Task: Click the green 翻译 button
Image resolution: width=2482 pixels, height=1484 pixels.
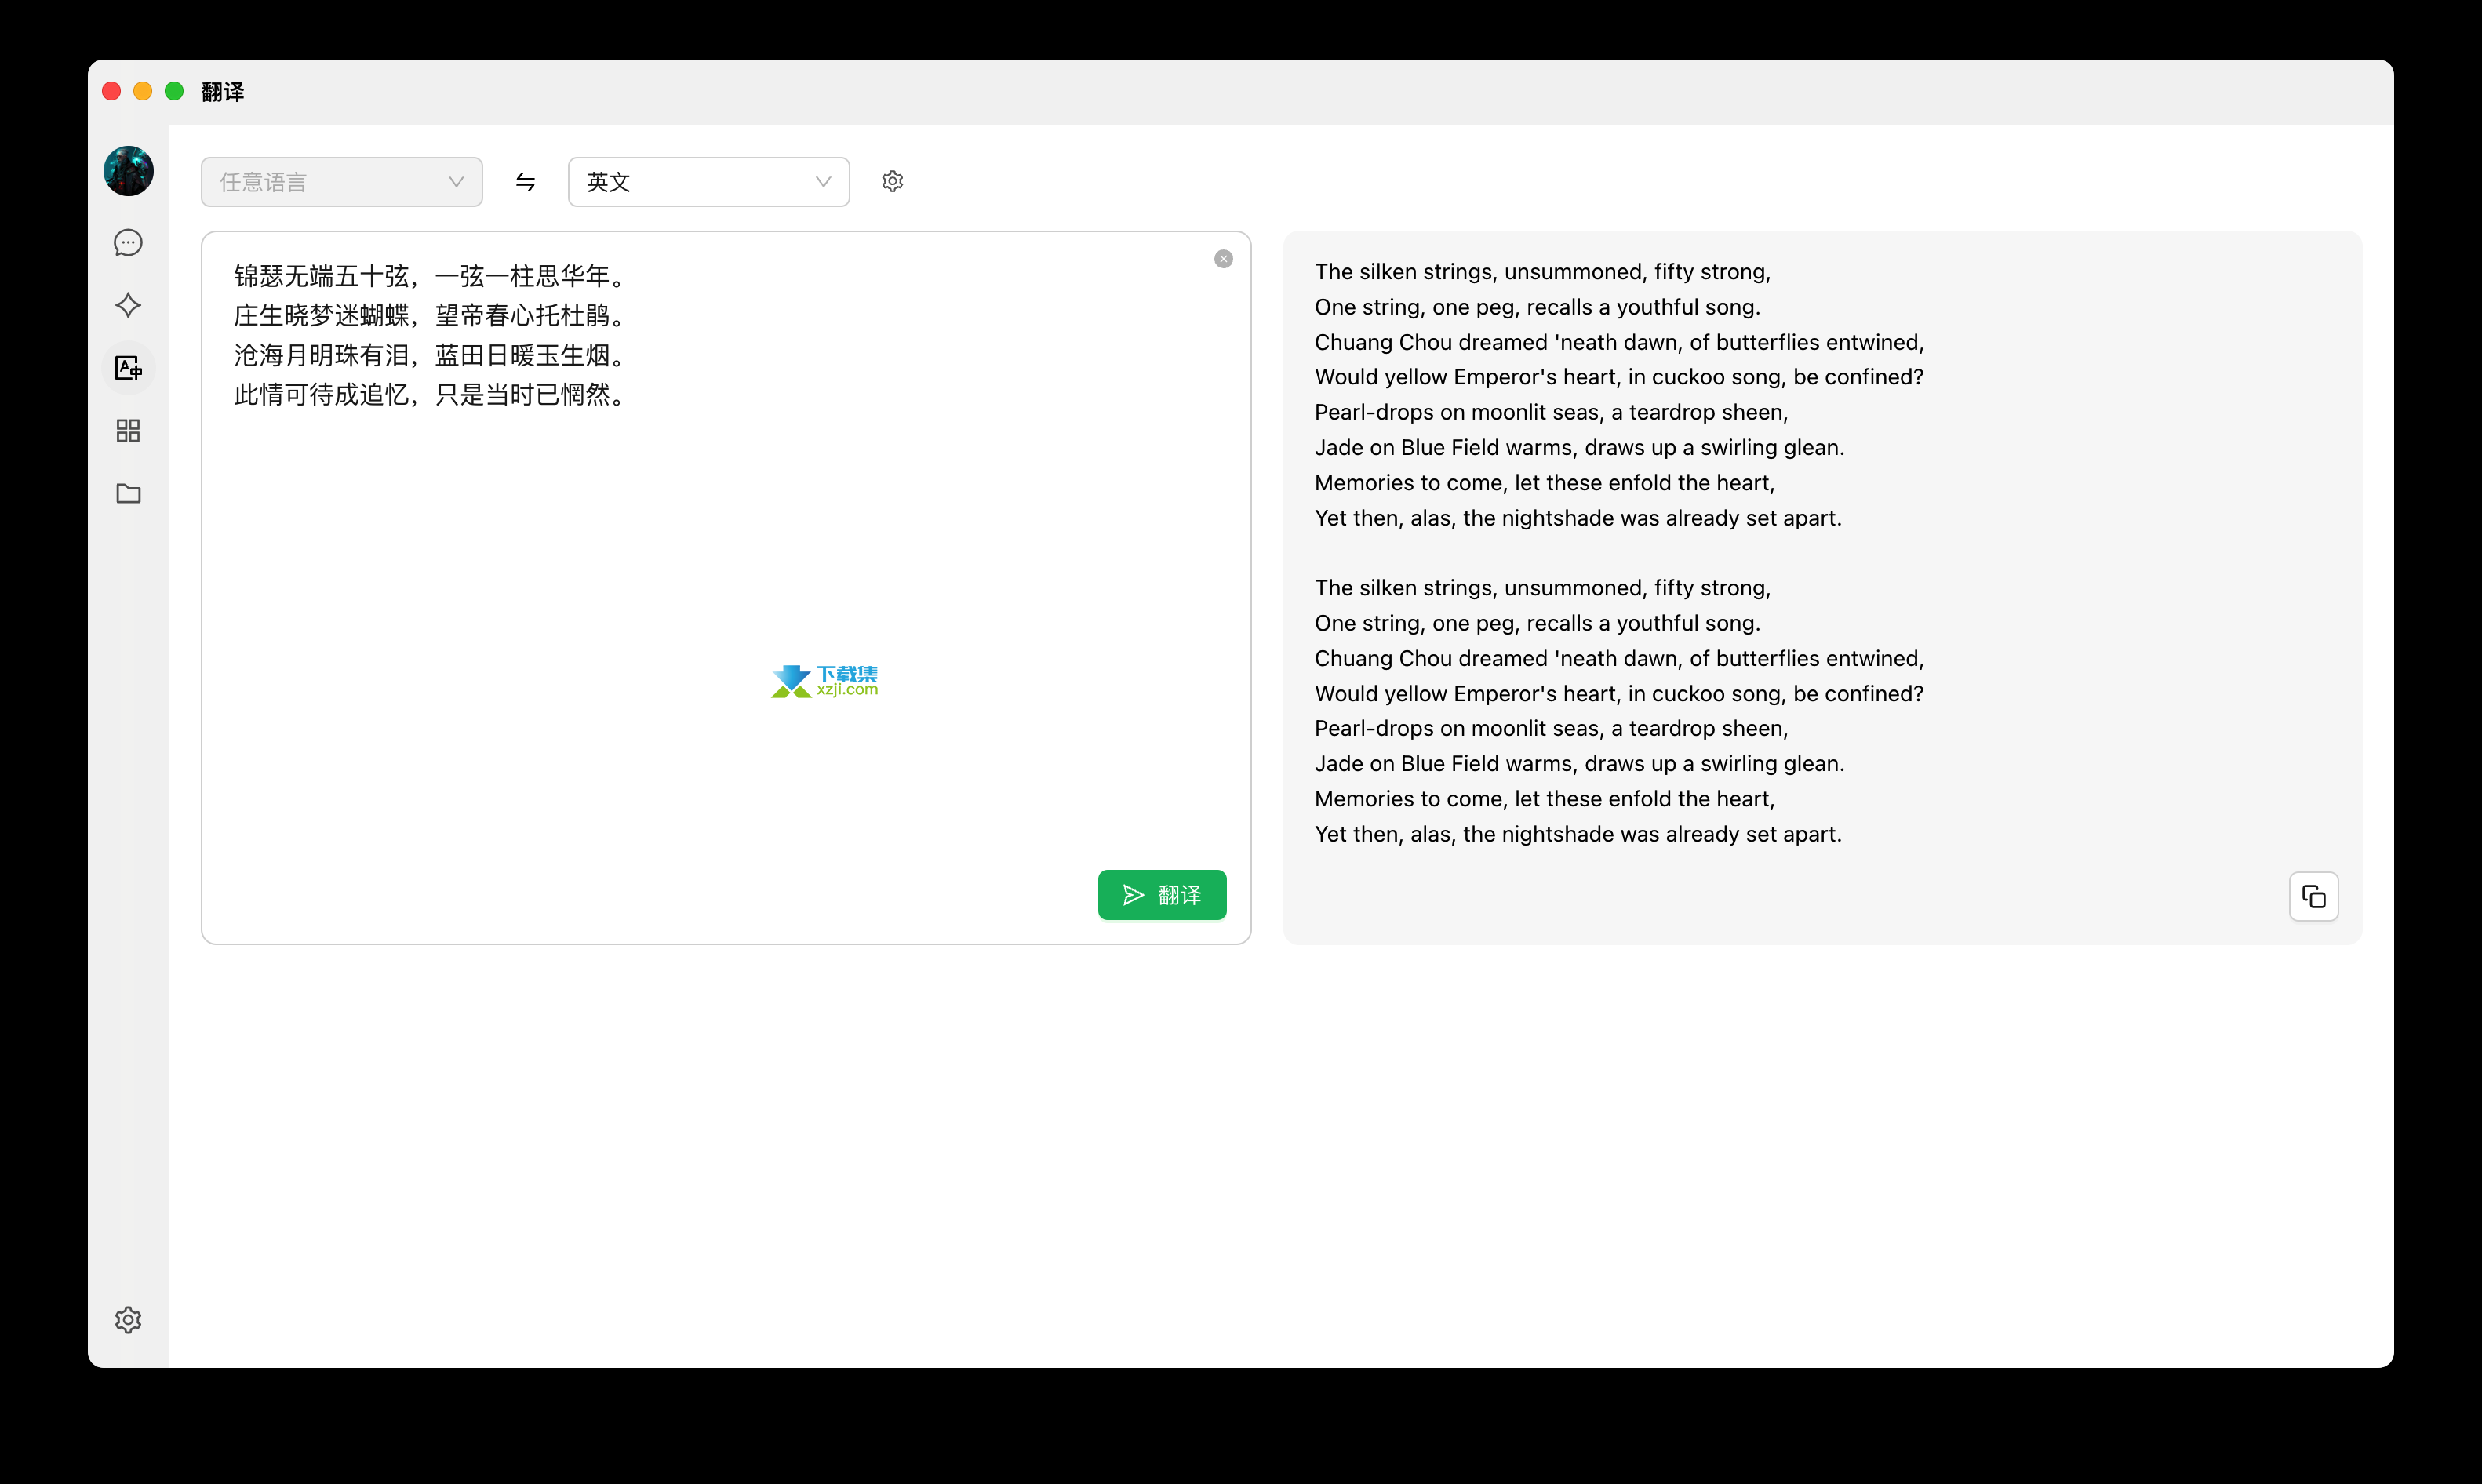Action: coord(1162,895)
